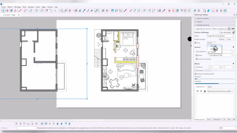The image size is (237, 133).
Task: Select the Eraser tool in the toolbar
Action: click(x=80, y=11)
